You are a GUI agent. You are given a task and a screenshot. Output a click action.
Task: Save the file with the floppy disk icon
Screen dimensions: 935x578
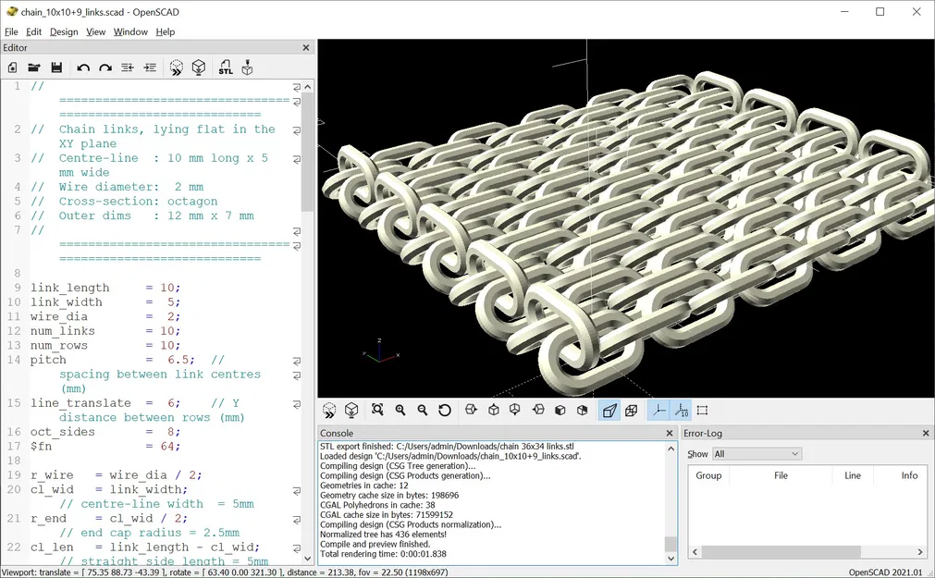[56, 68]
